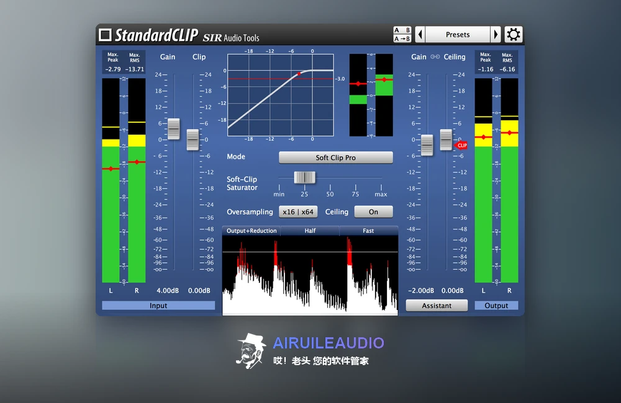
Task: Click the input Gain fader handle
Action: 173,128
